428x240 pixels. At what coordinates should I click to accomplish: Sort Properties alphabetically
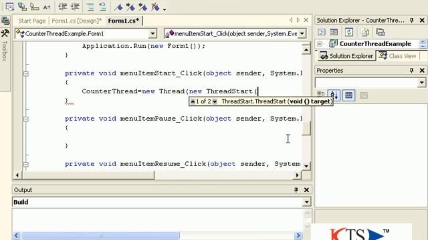334,95
